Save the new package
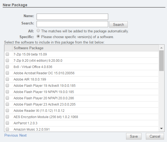 [x=134, y=136]
